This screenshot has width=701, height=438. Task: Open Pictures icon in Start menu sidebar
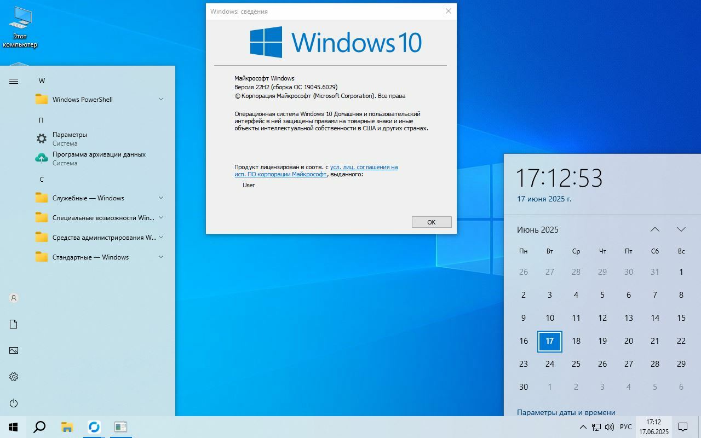pyautogui.click(x=14, y=350)
